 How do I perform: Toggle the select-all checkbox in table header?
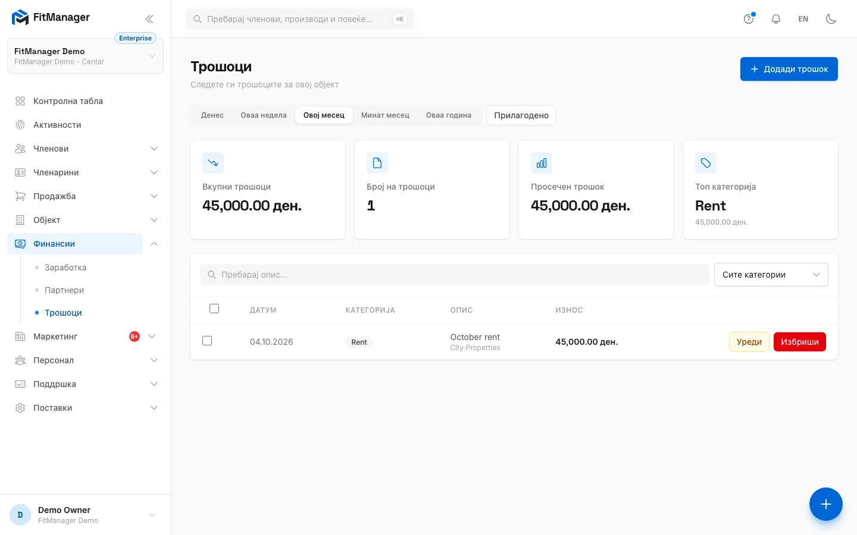tap(214, 309)
